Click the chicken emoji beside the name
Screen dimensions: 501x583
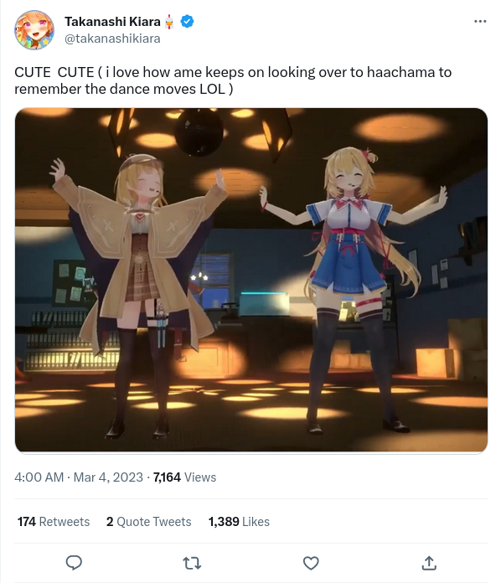click(x=169, y=22)
